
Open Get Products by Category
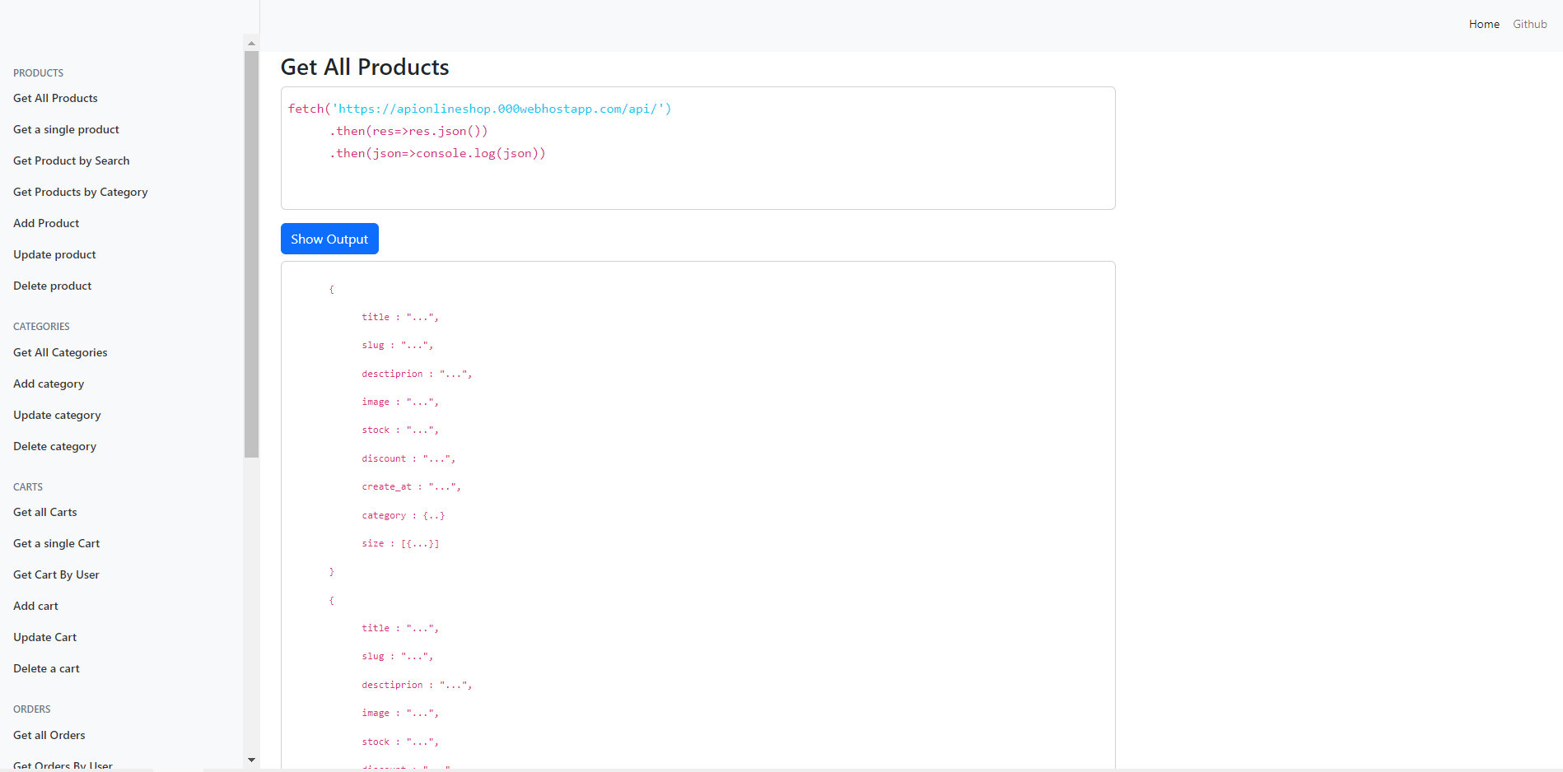pyautogui.click(x=80, y=192)
